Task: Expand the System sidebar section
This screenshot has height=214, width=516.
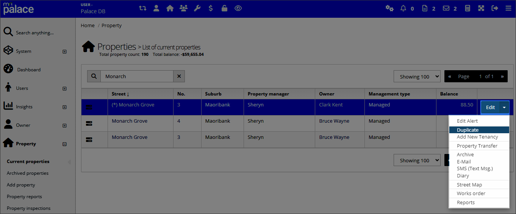Action: (x=64, y=51)
